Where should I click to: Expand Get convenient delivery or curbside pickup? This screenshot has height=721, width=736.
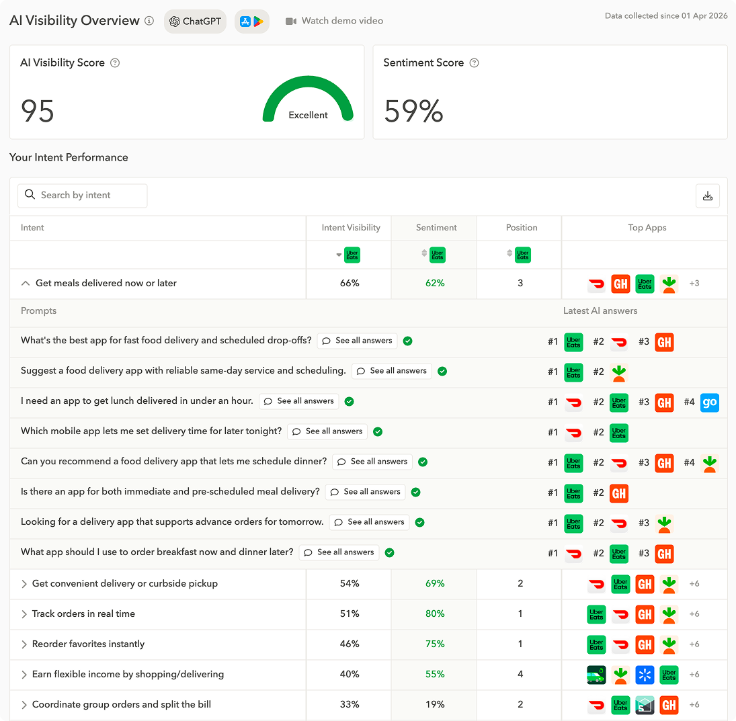pyautogui.click(x=24, y=584)
